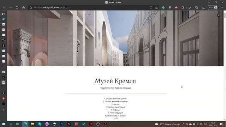226x127 pixels.
Task: Click the Реализованный проект label
Action: 115,116
